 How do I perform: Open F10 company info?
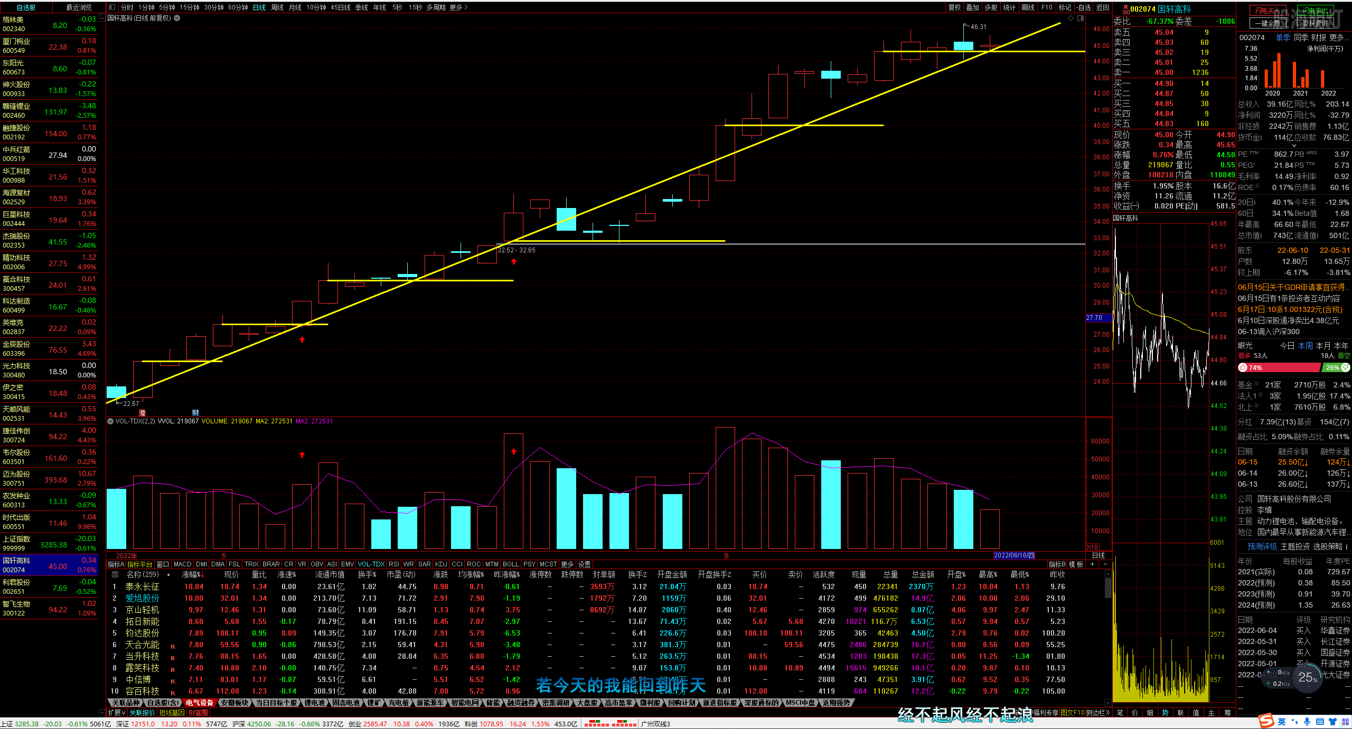(1047, 7)
